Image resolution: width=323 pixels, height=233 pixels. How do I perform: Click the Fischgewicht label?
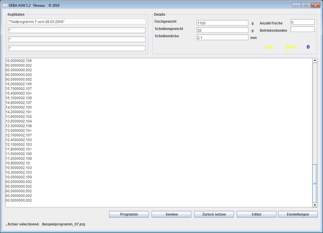165,21
